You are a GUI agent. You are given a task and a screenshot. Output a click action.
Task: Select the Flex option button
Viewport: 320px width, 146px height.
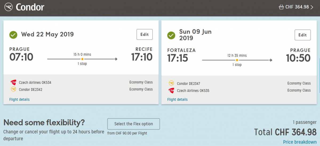coord(134,124)
